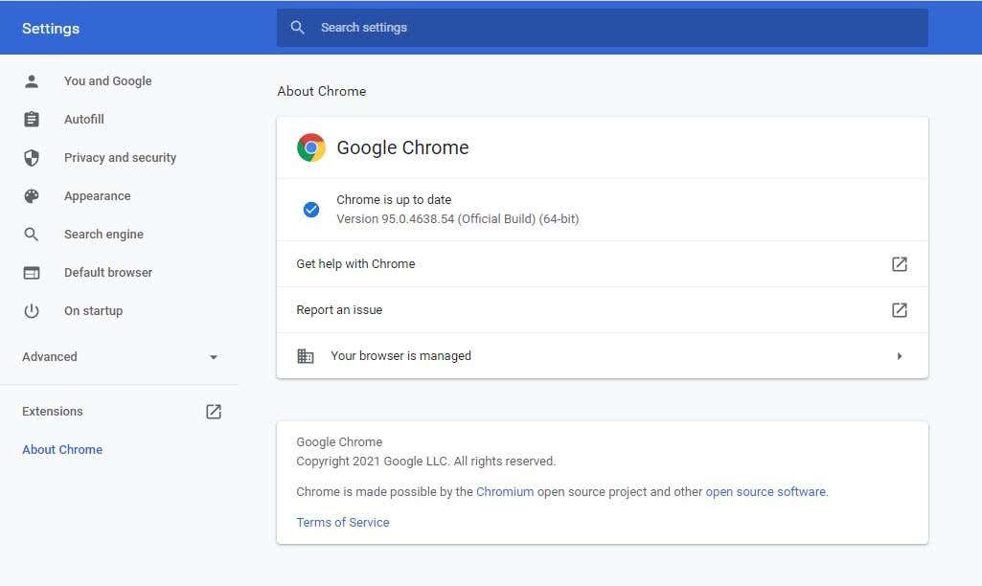Expand the Advanced section arrow
Image resolution: width=982 pixels, height=586 pixels.
[x=214, y=357]
